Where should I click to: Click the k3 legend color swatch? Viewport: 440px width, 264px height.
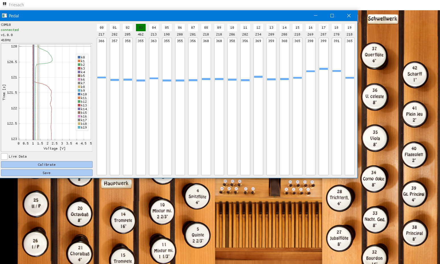[79, 68]
